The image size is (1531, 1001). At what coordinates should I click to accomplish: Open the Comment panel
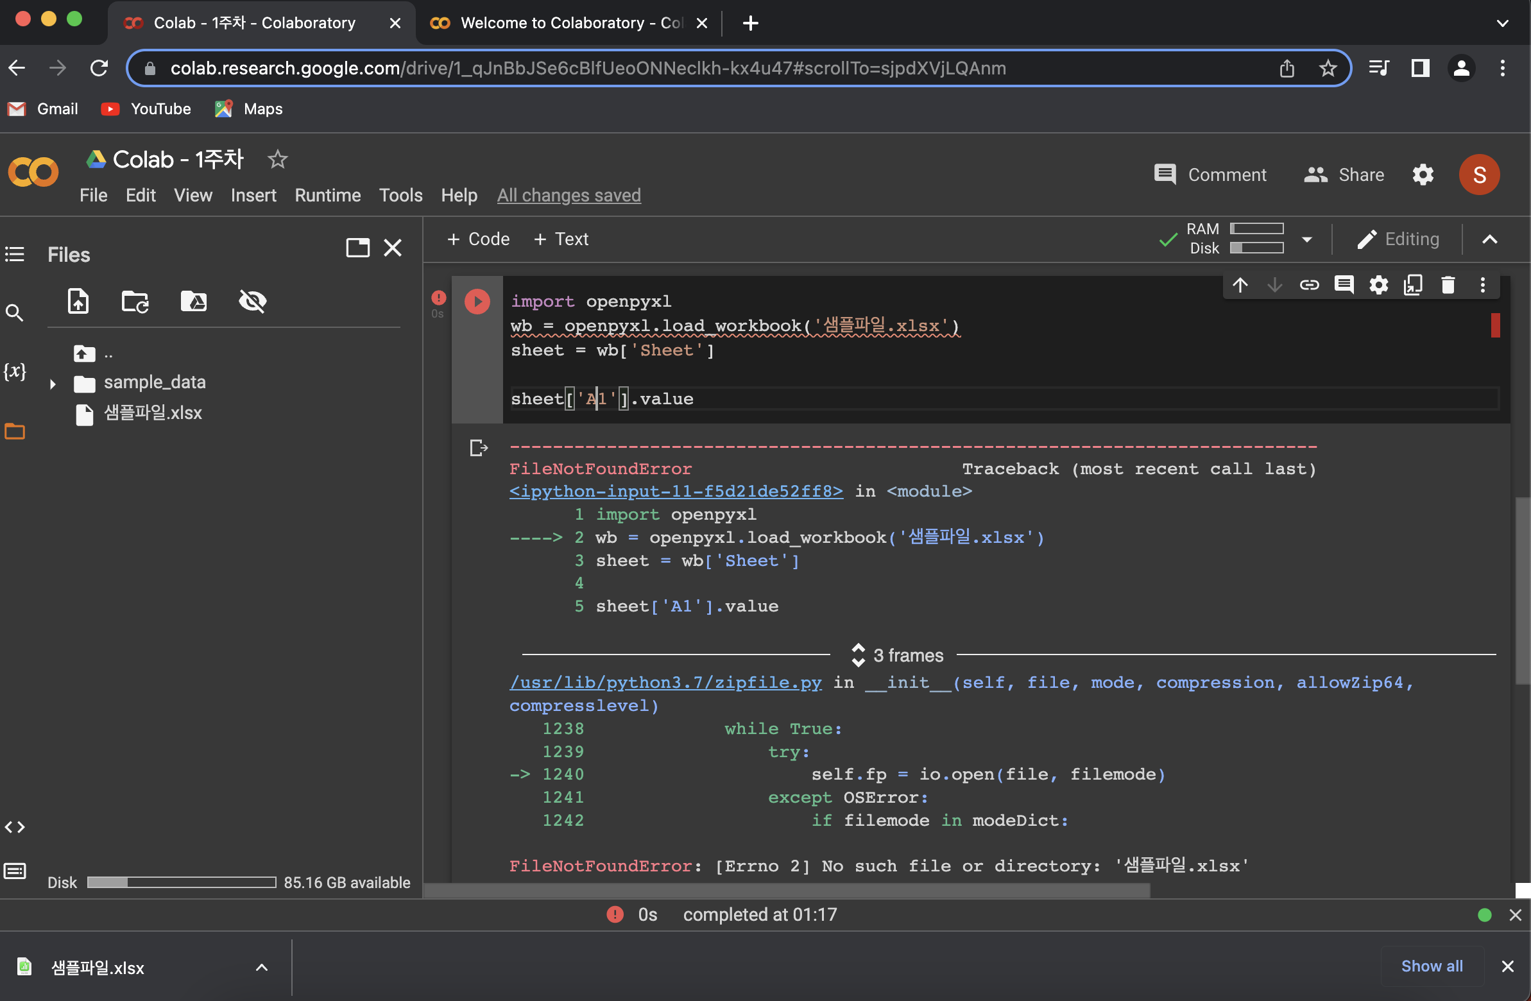tap(1210, 175)
